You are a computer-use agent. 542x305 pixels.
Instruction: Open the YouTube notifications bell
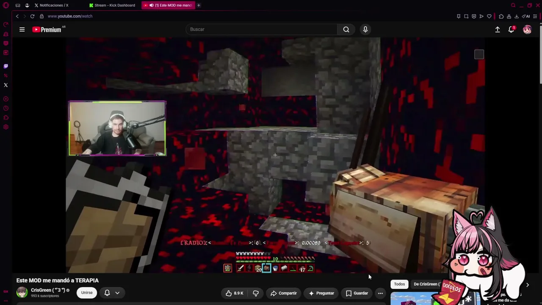512,29
